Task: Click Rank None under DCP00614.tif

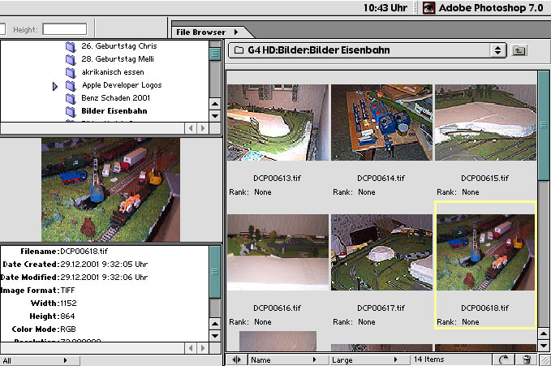Action: [354, 192]
